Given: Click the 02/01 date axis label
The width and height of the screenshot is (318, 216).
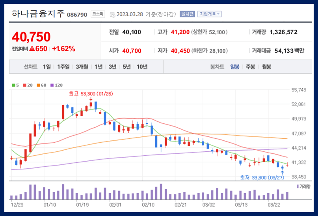Looking at the screenshot, I should click(x=115, y=205).
